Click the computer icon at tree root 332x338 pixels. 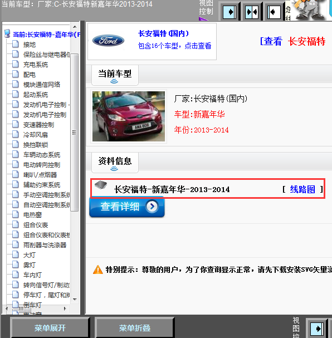point(7,34)
